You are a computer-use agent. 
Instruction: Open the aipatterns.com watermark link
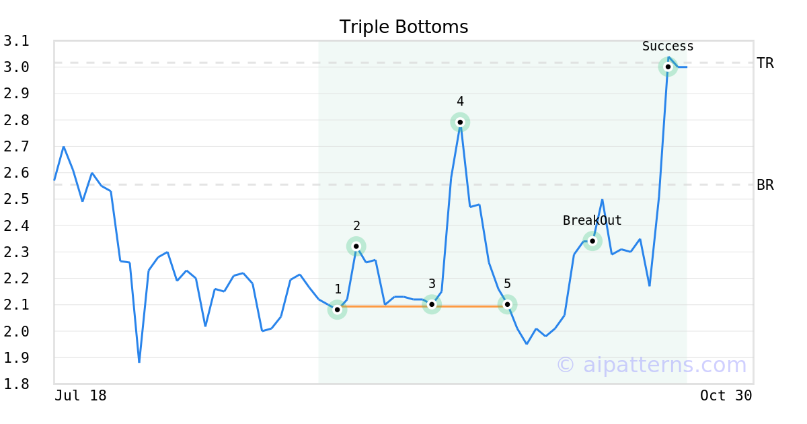[651, 365]
